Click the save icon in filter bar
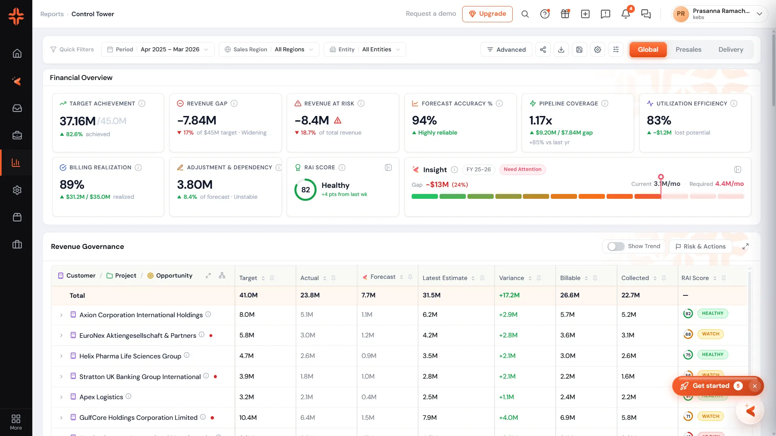The width and height of the screenshot is (776, 436). click(579, 50)
